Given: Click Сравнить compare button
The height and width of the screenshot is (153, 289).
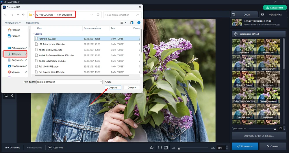Looking at the screenshot, I should pyautogui.click(x=56, y=148).
